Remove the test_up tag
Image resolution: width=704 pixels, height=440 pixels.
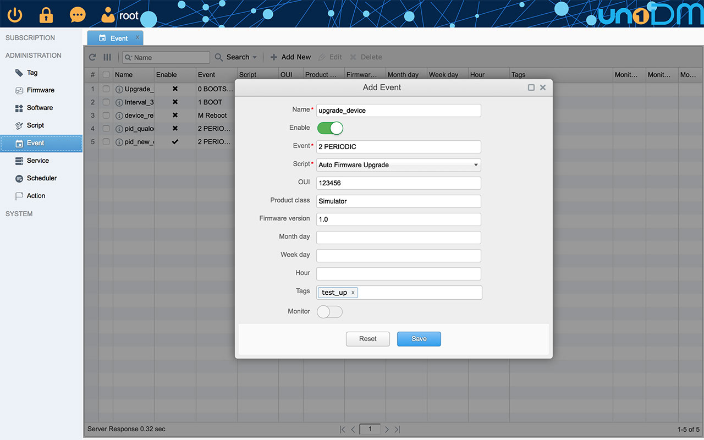[353, 293]
